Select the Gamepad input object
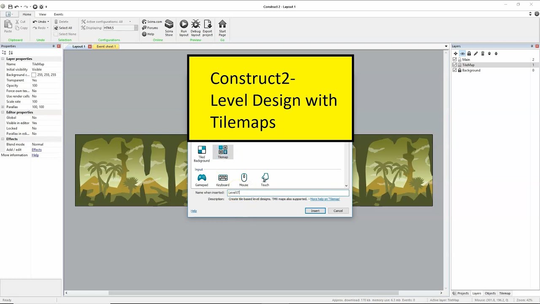 click(202, 180)
